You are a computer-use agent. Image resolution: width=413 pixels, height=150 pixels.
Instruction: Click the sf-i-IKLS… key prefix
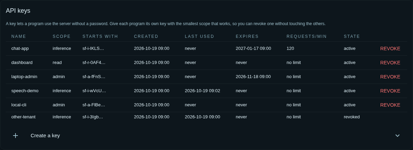93,49
